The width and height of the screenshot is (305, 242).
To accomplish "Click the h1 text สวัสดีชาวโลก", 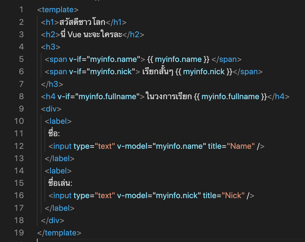I will pos(82,22).
